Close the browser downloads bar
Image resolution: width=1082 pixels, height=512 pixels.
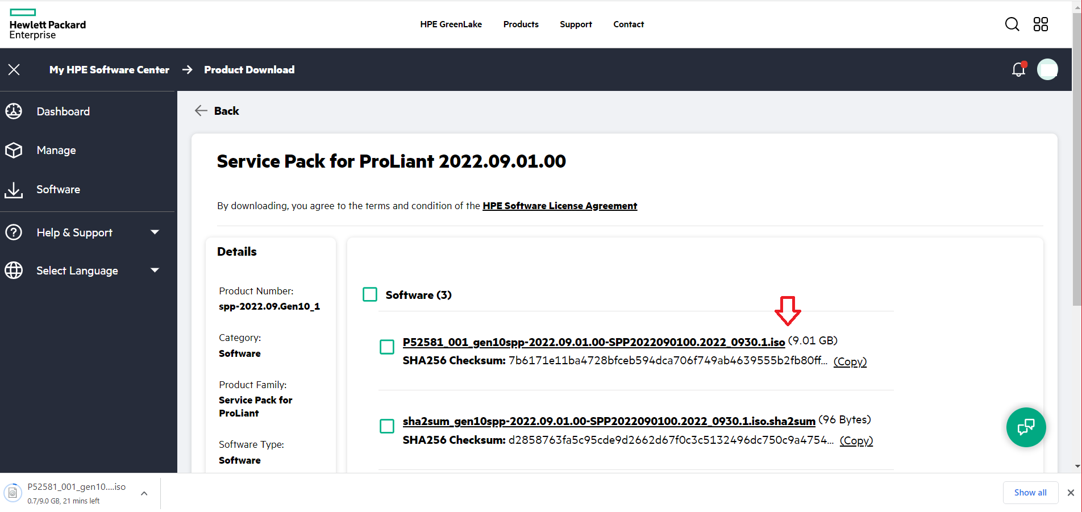click(x=1071, y=493)
